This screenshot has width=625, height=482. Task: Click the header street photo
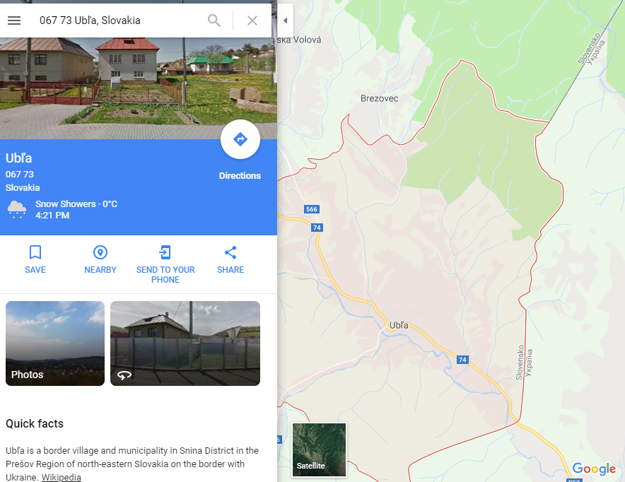[x=139, y=88]
